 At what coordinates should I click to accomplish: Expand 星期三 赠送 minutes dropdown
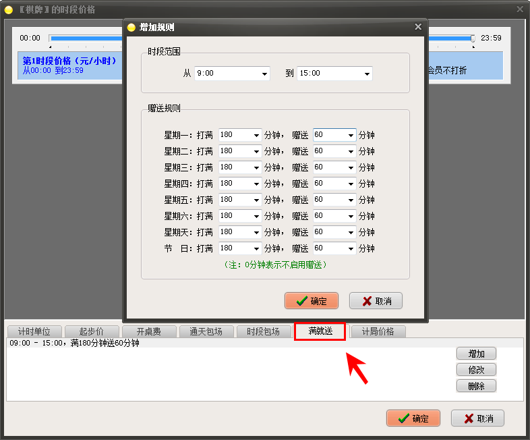point(351,168)
